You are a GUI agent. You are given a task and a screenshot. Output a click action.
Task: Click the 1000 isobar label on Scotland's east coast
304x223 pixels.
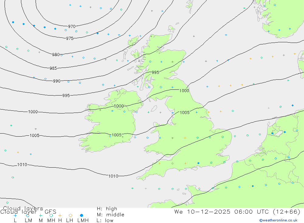tap(184, 91)
